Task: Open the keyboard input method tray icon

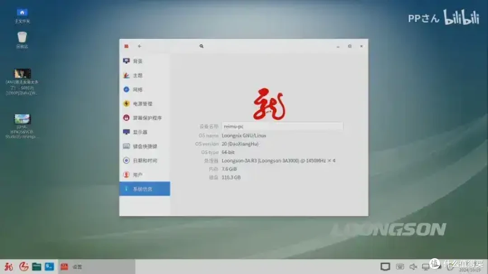Action: (400, 266)
